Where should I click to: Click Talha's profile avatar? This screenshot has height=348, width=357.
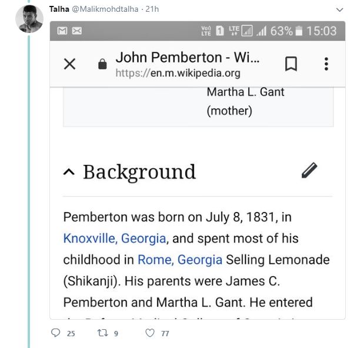(29, 19)
